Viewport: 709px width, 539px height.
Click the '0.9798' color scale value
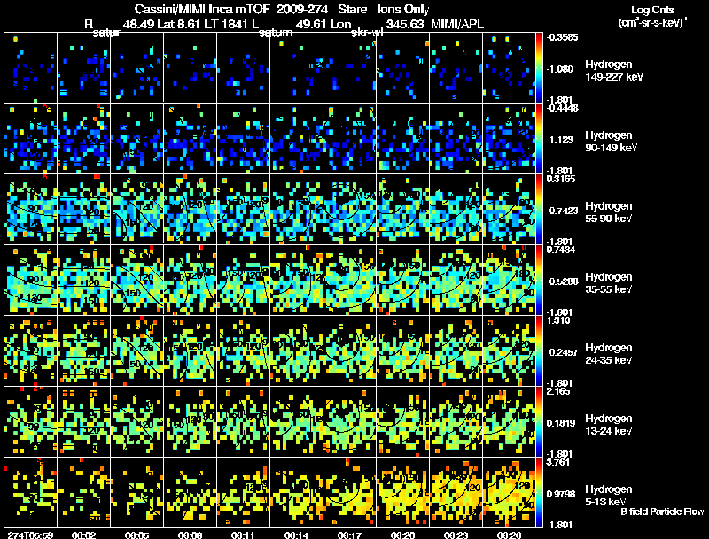(561, 495)
